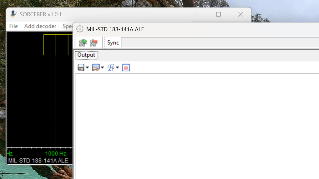Maximize the SORCERER window
Viewport: 319px width, 179px height.
tap(218, 14)
